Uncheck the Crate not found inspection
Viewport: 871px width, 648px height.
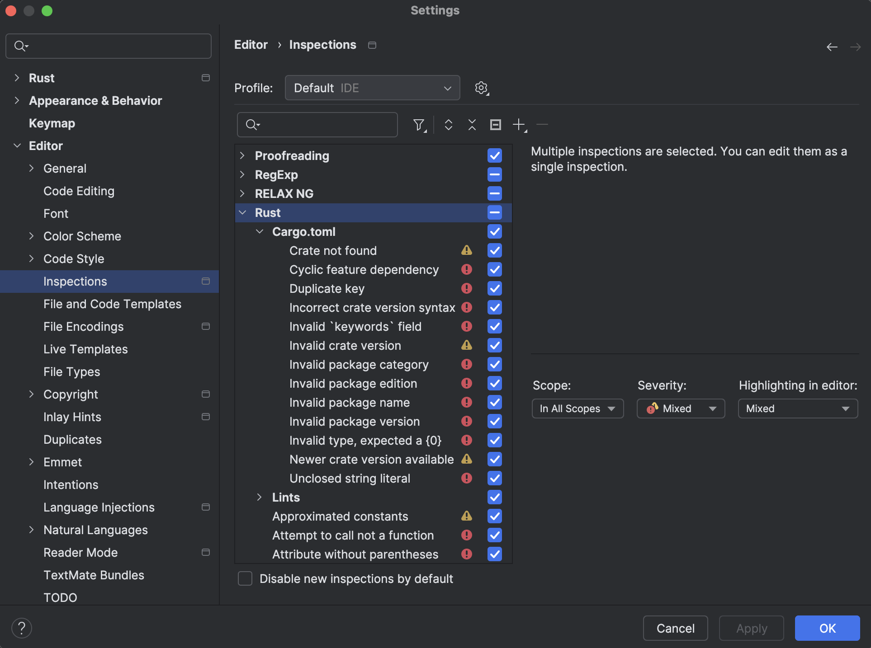pos(494,250)
